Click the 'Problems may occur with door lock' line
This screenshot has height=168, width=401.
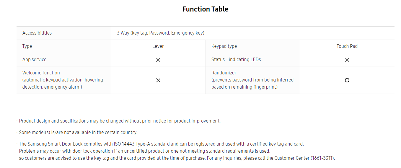click(x=144, y=151)
